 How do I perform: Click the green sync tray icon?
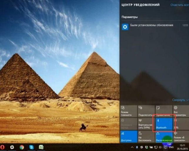click(x=146, y=147)
